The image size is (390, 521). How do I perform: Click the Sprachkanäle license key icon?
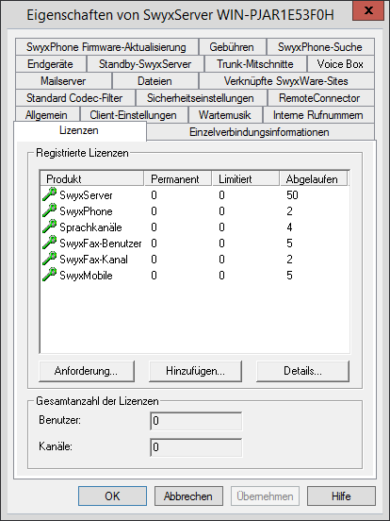pos(50,227)
